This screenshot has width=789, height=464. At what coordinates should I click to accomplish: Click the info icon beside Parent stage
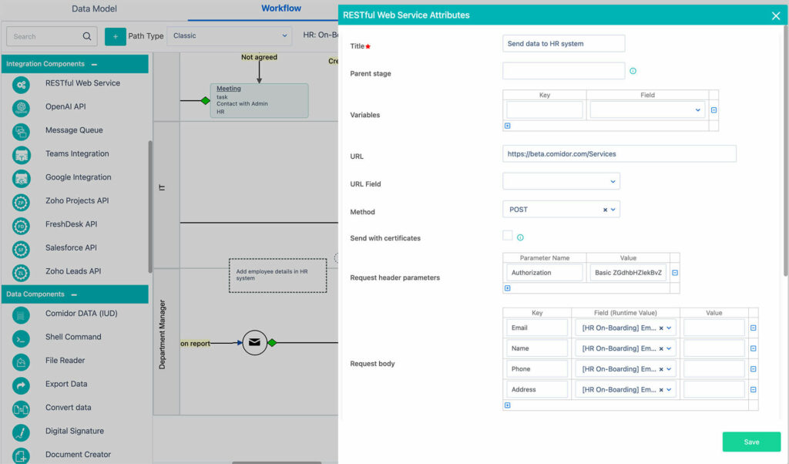pos(633,71)
